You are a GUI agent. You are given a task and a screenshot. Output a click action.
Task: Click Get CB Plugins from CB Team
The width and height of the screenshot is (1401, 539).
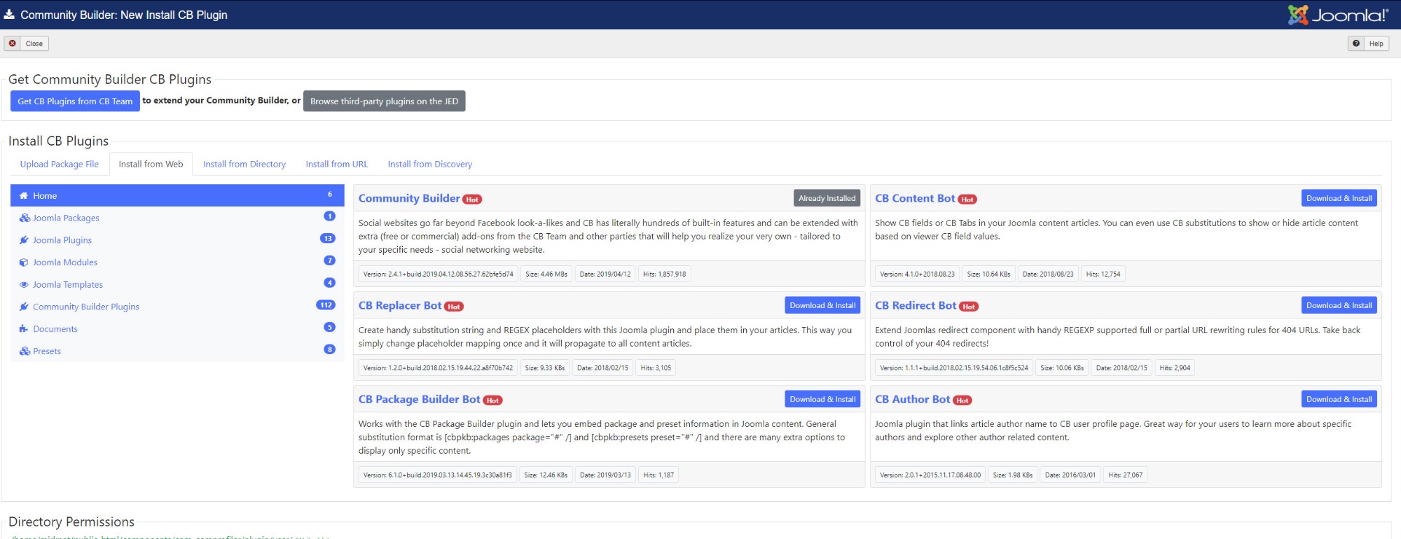pos(75,101)
